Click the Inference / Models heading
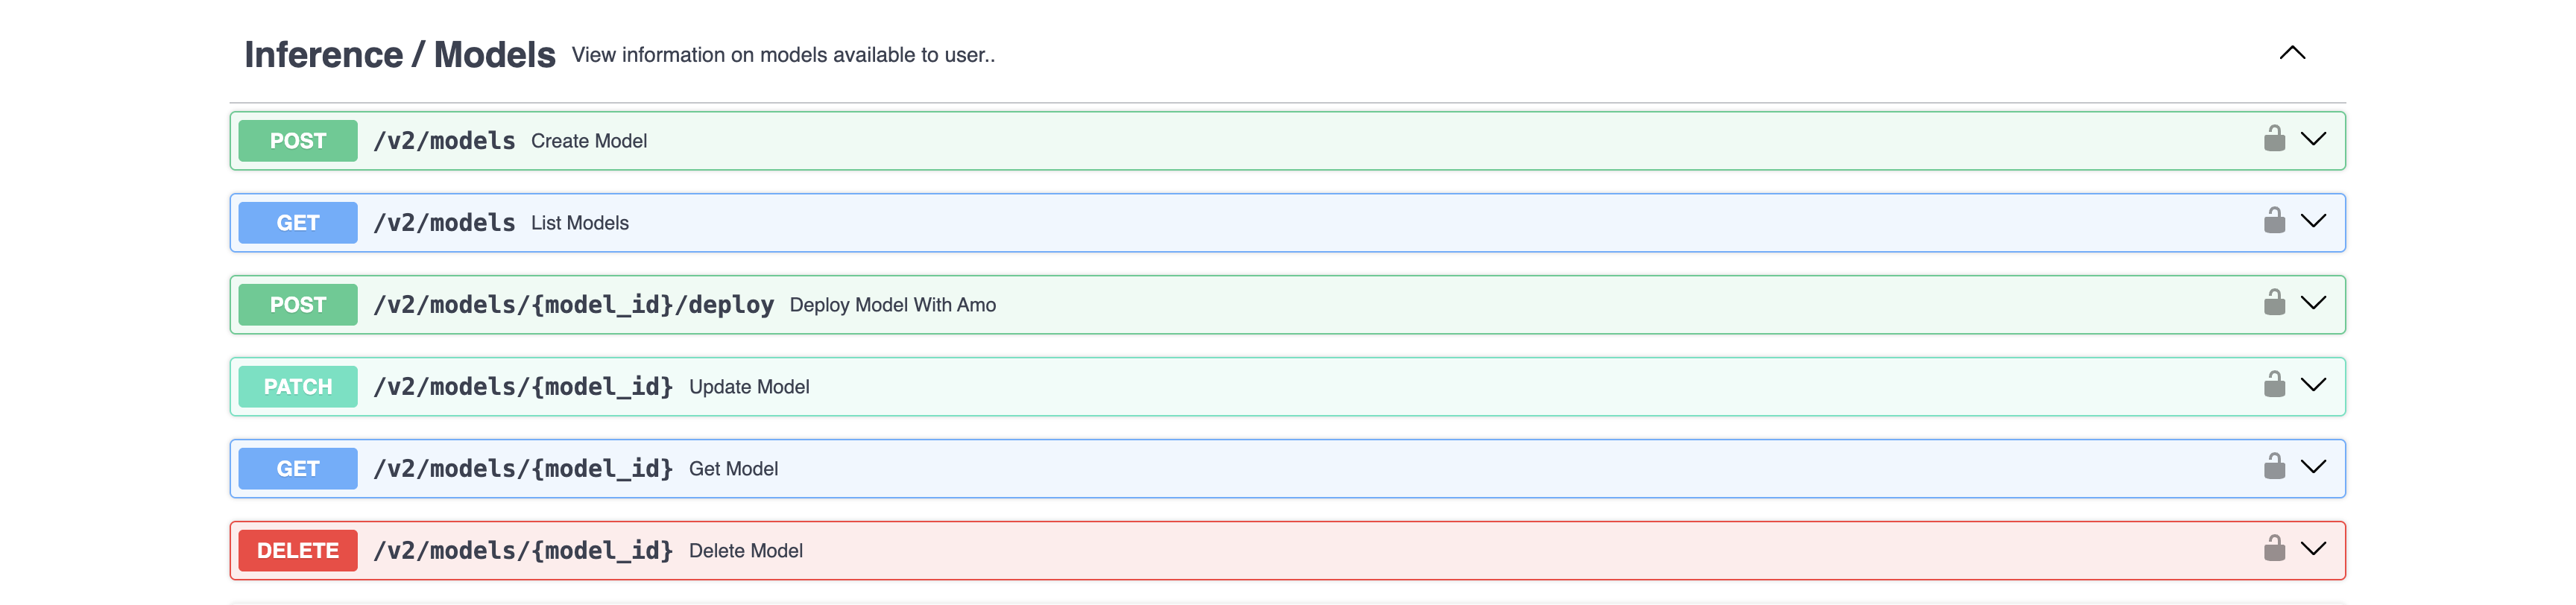 click(399, 55)
